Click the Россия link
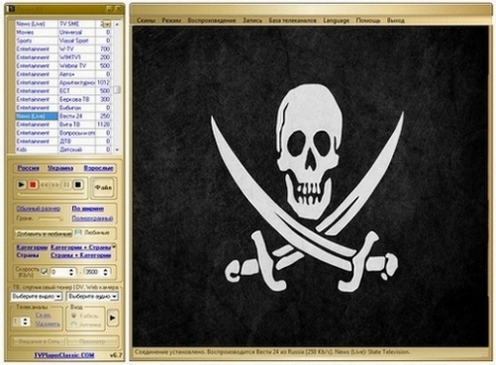This screenshot has width=496, height=365. [28, 168]
